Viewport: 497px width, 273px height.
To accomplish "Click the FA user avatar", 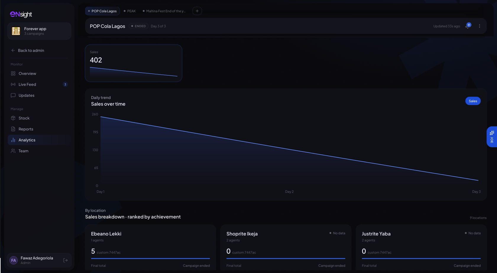I will point(14,260).
